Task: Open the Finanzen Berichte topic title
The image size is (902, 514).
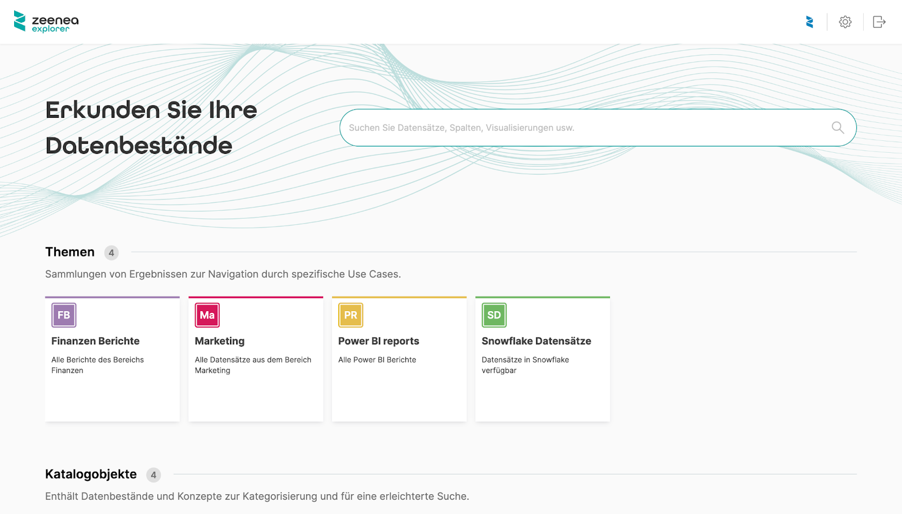Action: 95,341
